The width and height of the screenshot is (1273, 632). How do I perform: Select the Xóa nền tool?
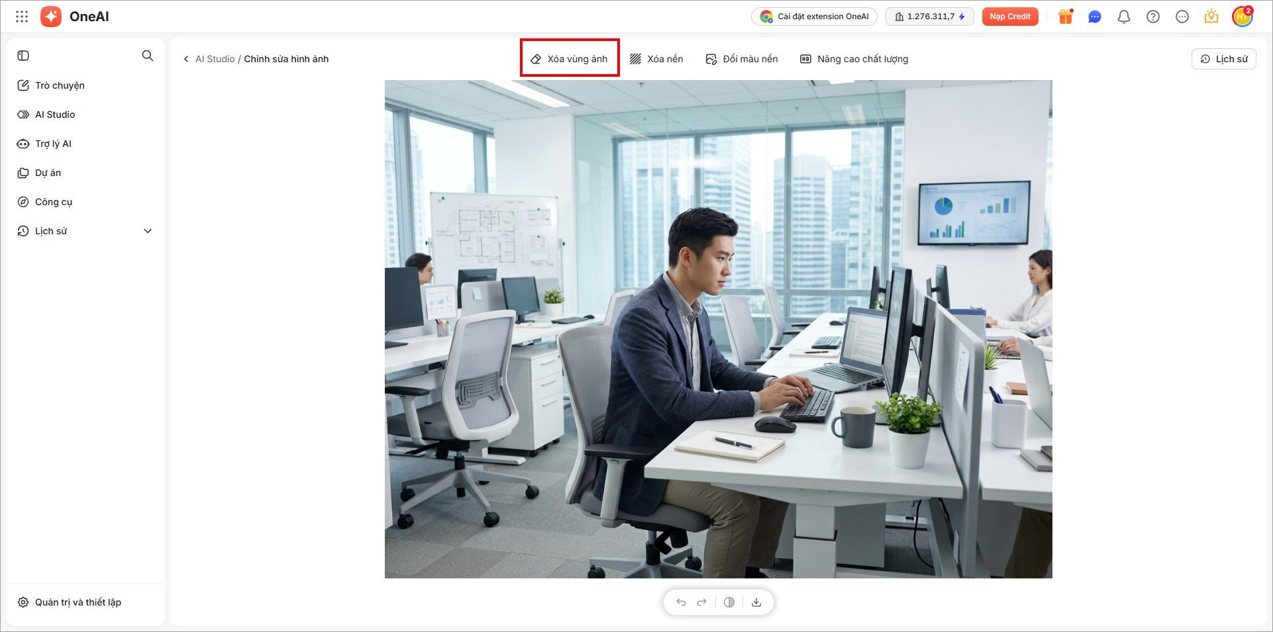pos(656,59)
